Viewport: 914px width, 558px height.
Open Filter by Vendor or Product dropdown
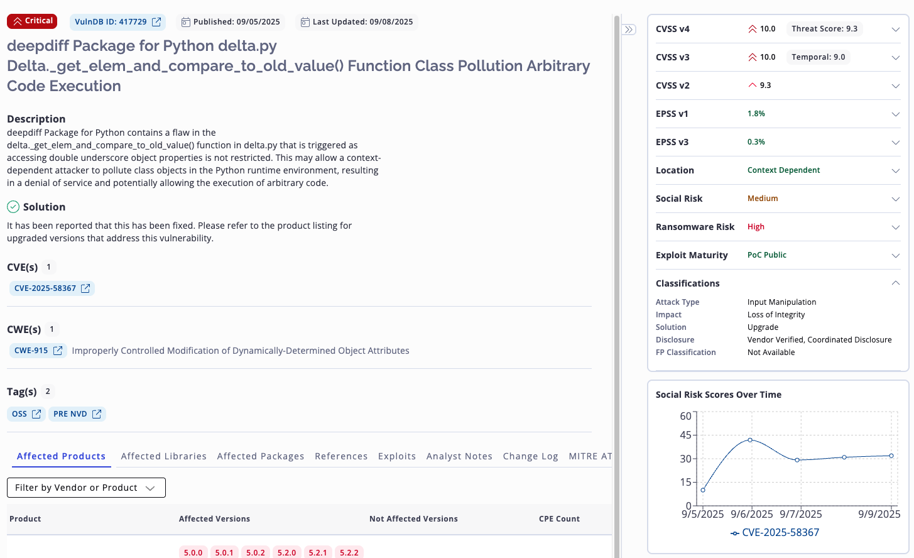[x=86, y=488]
